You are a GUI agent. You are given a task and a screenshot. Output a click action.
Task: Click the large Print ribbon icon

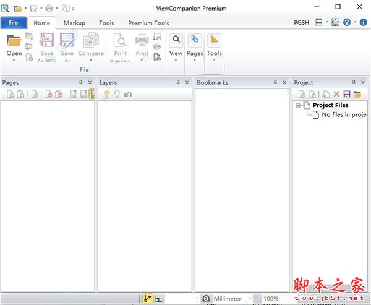[x=142, y=40]
